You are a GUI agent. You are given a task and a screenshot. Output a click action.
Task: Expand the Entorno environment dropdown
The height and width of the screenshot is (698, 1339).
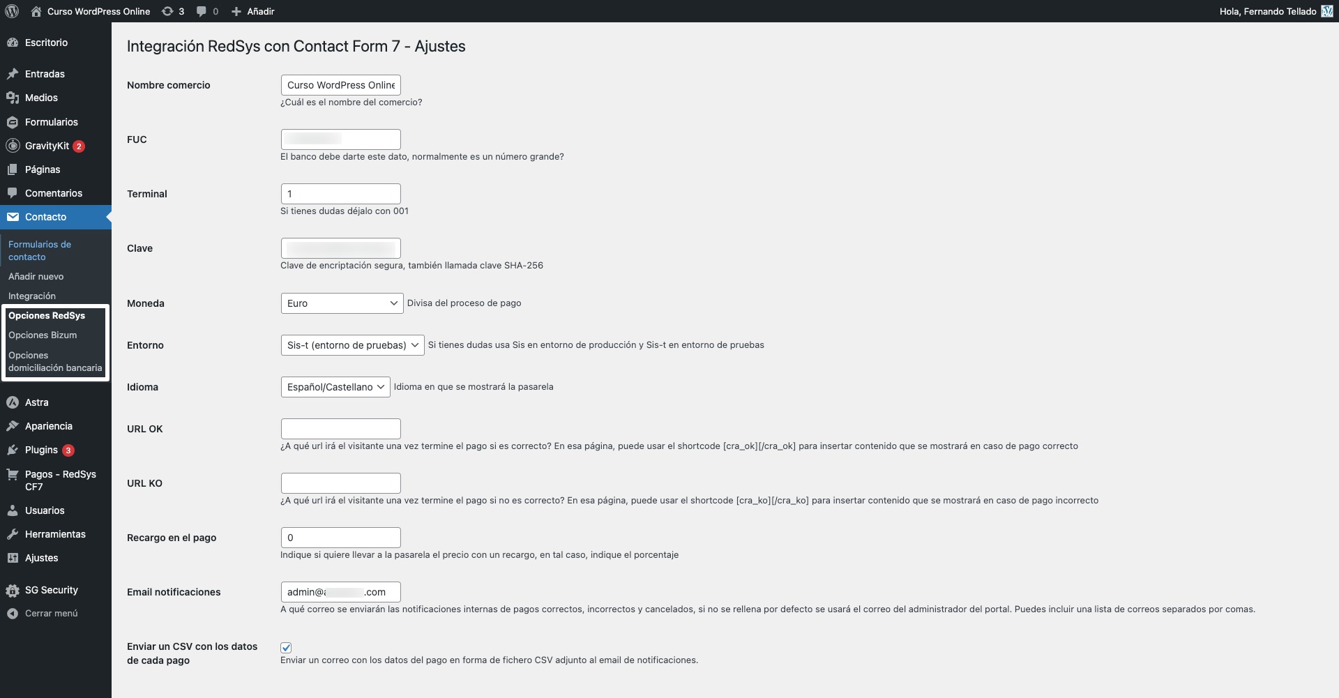pos(352,345)
